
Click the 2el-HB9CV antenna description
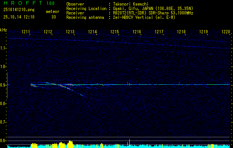coord(144,17)
